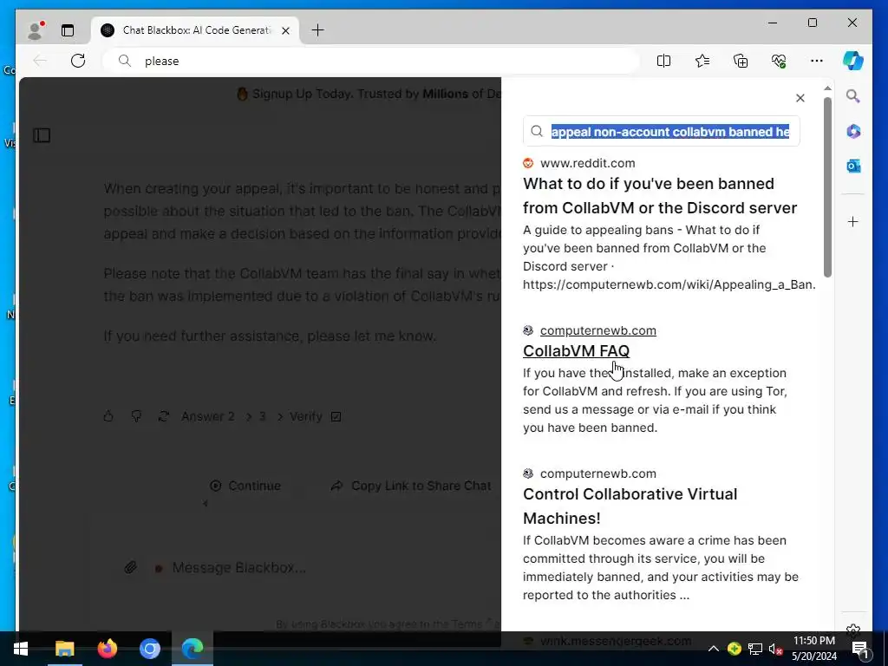Open the Windows Start menu
The height and width of the screenshot is (666, 888).
tap(21, 649)
